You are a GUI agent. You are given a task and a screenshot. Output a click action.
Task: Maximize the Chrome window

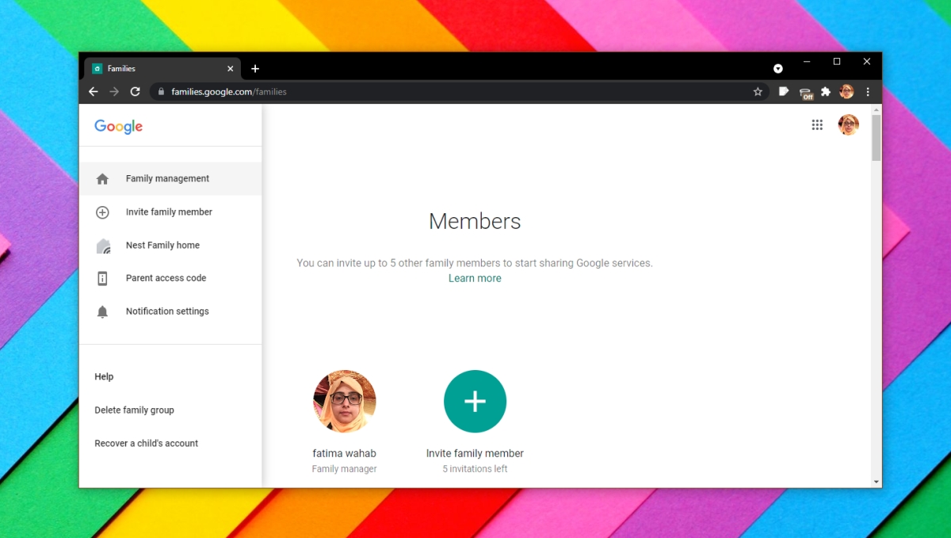pyautogui.click(x=837, y=62)
